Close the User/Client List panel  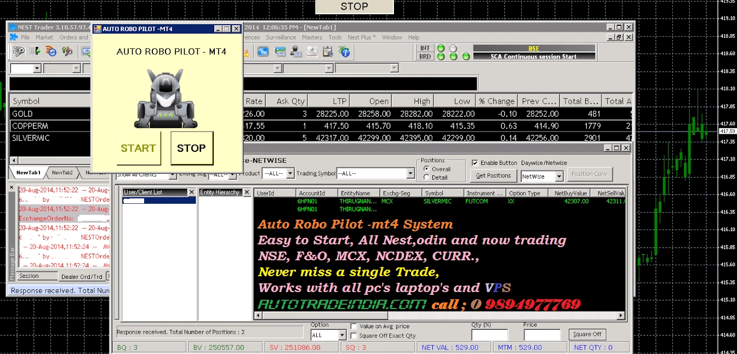pyautogui.click(x=192, y=192)
